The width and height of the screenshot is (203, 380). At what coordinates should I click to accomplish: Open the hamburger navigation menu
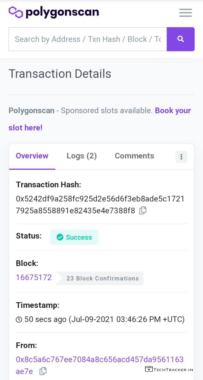(x=186, y=13)
